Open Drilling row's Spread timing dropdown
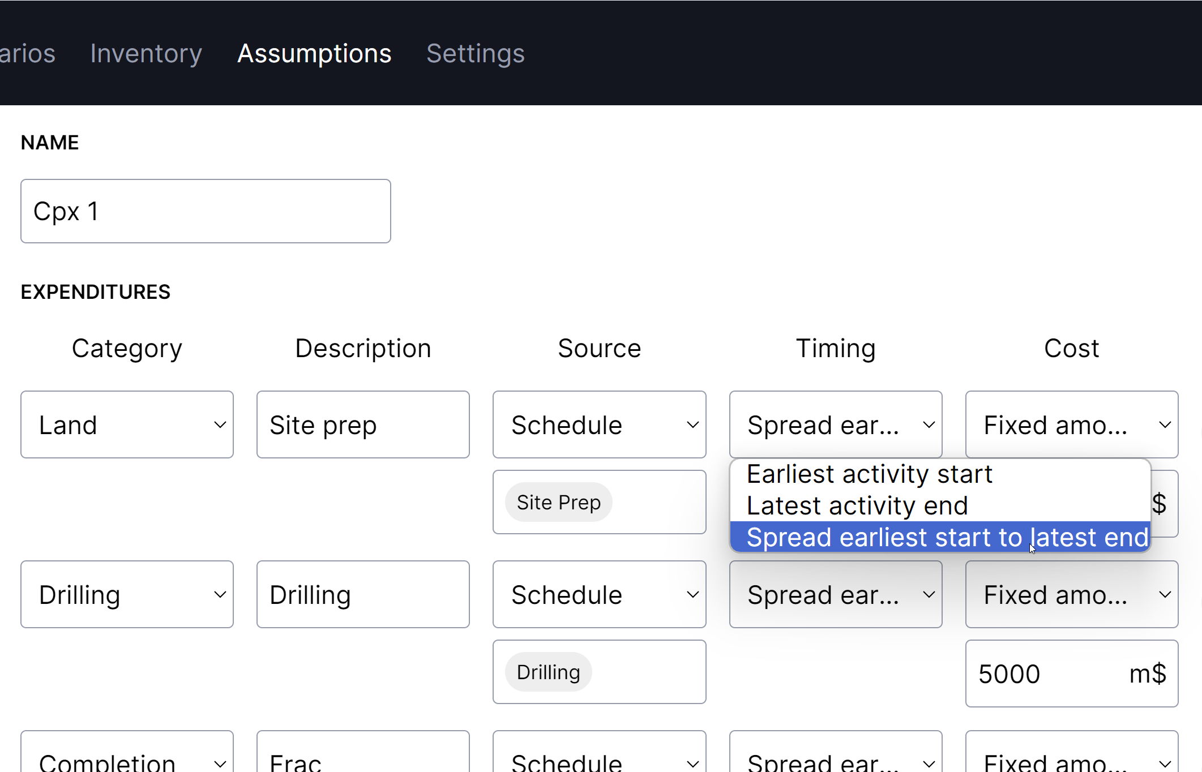 tap(835, 594)
